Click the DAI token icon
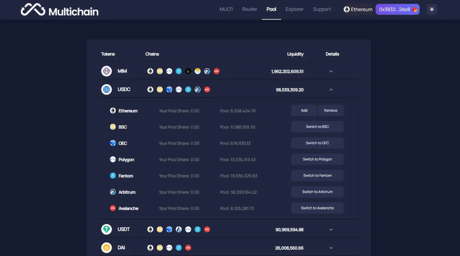Viewport: 460px width, 256px height. pos(107,248)
